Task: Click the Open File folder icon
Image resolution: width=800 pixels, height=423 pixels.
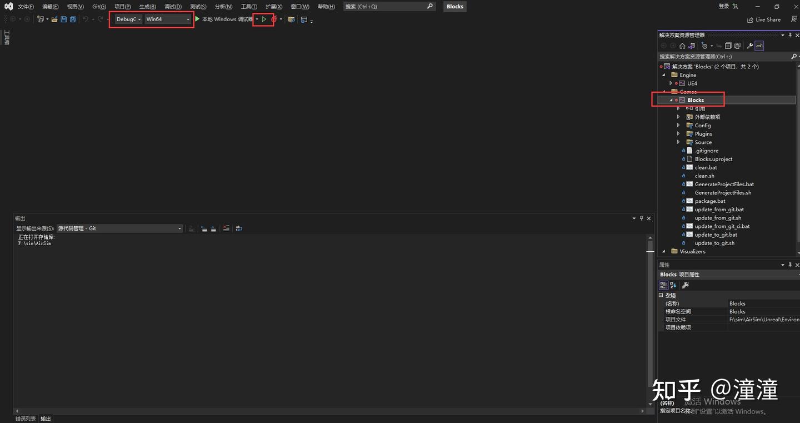Action: [x=54, y=19]
